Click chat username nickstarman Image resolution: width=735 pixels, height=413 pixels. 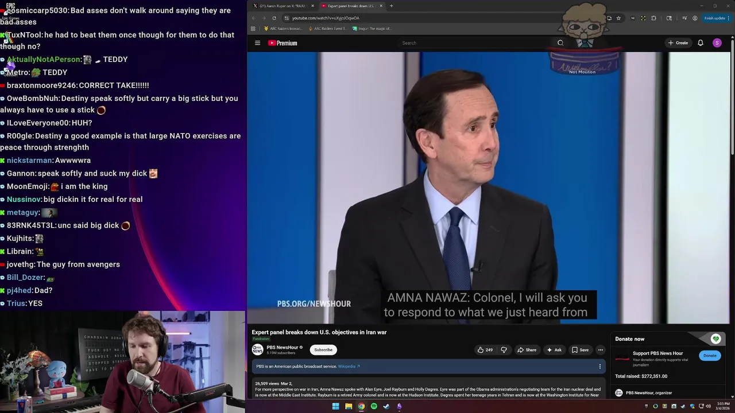pos(29,161)
